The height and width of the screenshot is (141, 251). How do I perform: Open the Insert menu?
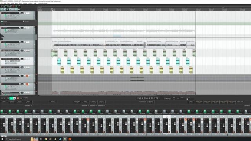click(x=12, y=3)
